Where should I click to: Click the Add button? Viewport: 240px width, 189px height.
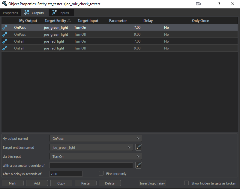(x=37, y=183)
